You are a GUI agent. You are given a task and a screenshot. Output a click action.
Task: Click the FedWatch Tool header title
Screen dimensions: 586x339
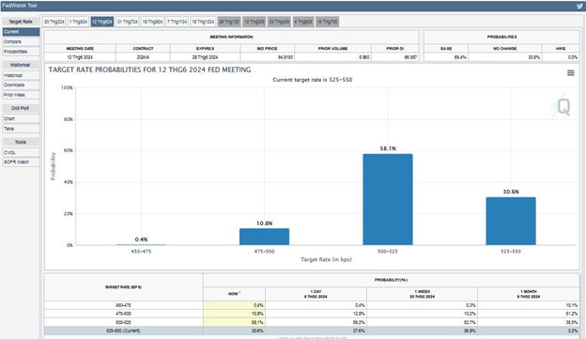20,6
